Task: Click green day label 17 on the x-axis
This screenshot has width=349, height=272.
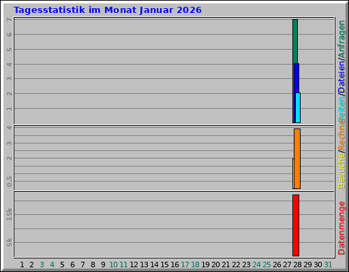Action: coord(185,265)
